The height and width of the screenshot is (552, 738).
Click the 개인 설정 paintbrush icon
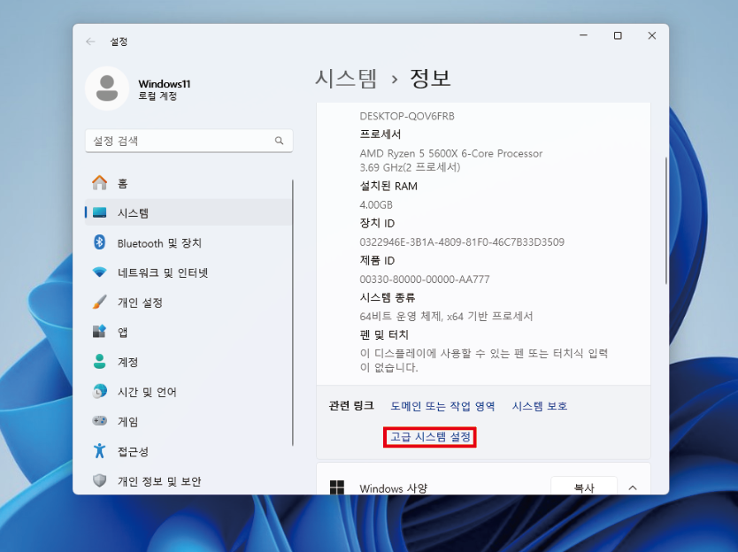[x=99, y=303]
